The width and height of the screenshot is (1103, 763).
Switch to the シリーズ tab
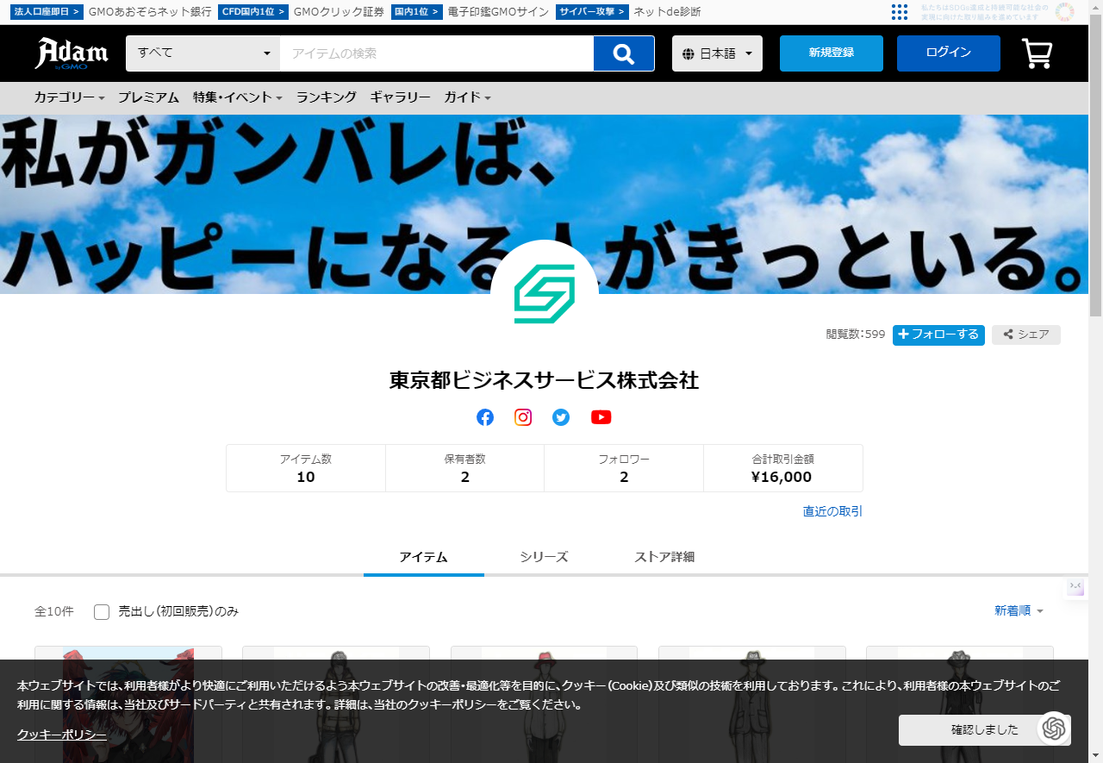(x=544, y=557)
